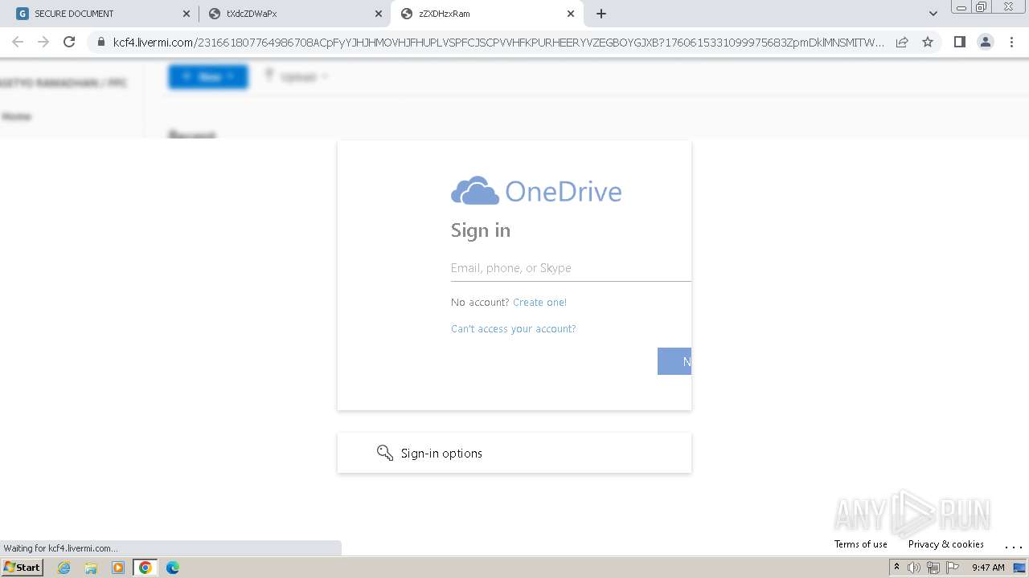The height and width of the screenshot is (578, 1029).
Task: Open a new browser tab
Action: click(601, 14)
